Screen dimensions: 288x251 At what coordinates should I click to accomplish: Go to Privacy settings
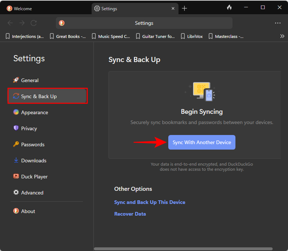point(47,128)
